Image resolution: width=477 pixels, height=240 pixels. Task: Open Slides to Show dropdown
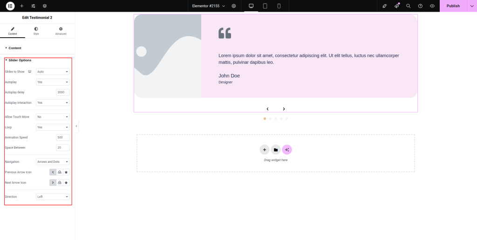[53, 72]
